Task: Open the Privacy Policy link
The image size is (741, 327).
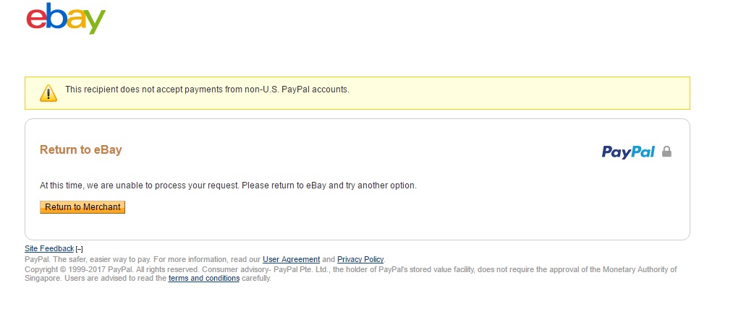Action: [x=360, y=259]
